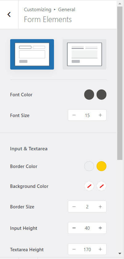The image size is (124, 259).
Task: Decrease Input Height with minus icon
Action: 74,228
